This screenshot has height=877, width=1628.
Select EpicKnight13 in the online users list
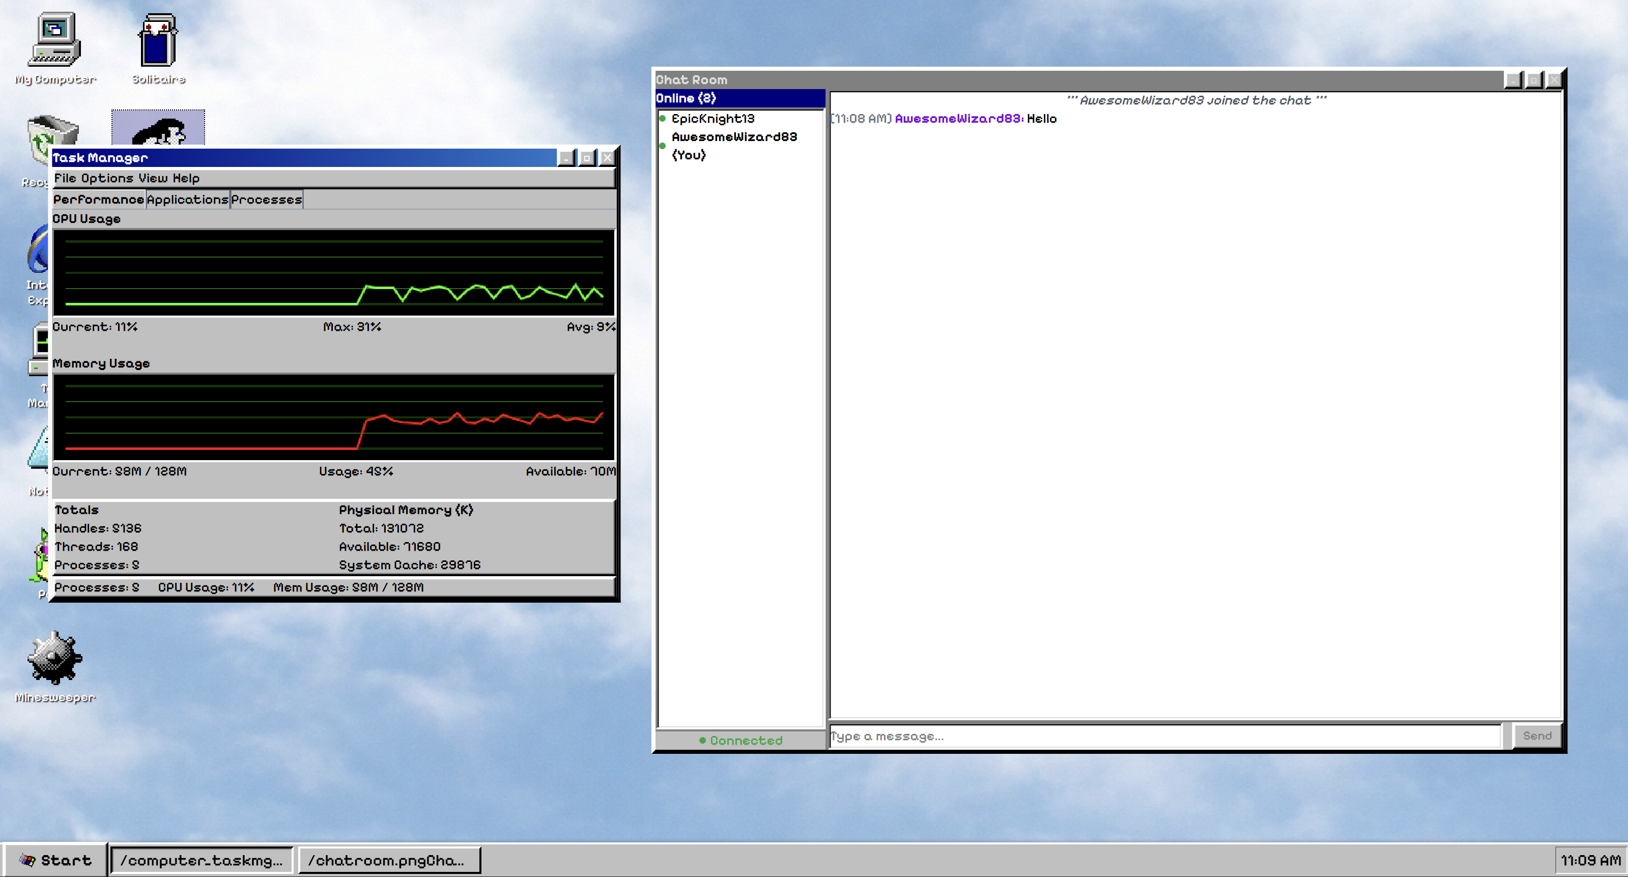(x=712, y=119)
